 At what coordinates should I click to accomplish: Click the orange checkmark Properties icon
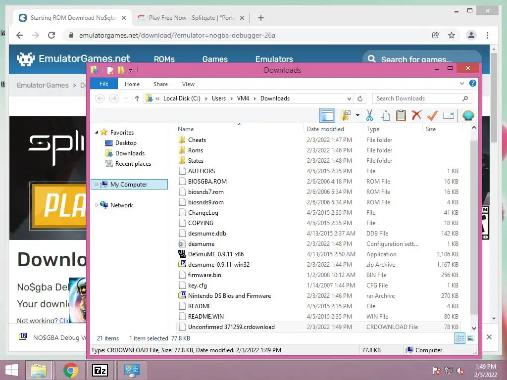pyautogui.click(x=432, y=115)
